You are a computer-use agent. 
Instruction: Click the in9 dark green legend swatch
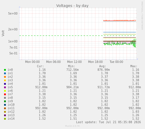5,101
